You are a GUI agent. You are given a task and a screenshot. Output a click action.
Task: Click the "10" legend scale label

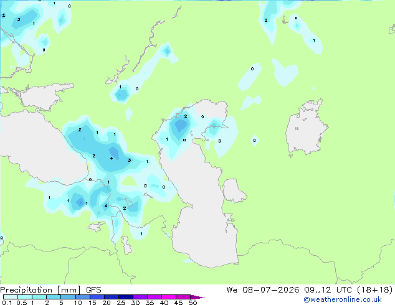pyautogui.click(x=78, y=303)
